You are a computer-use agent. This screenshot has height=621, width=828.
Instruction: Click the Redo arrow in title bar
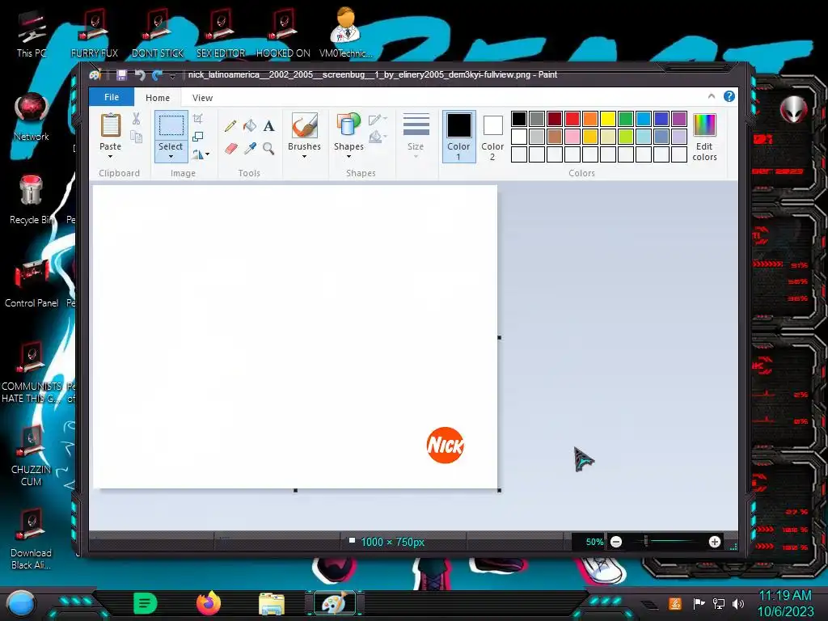[157, 75]
